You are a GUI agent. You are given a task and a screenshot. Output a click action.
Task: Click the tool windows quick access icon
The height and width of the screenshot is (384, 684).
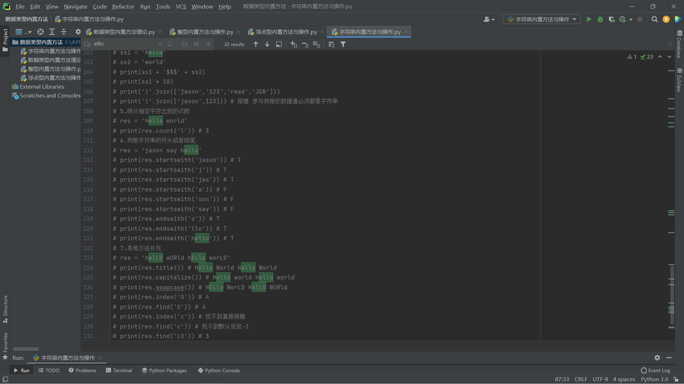(x=5, y=379)
